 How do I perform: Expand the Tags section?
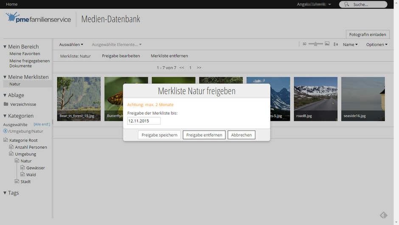tap(5, 193)
